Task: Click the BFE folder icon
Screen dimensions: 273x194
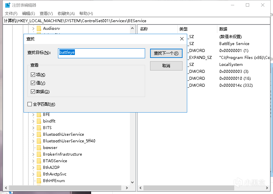Action: click(x=39, y=115)
